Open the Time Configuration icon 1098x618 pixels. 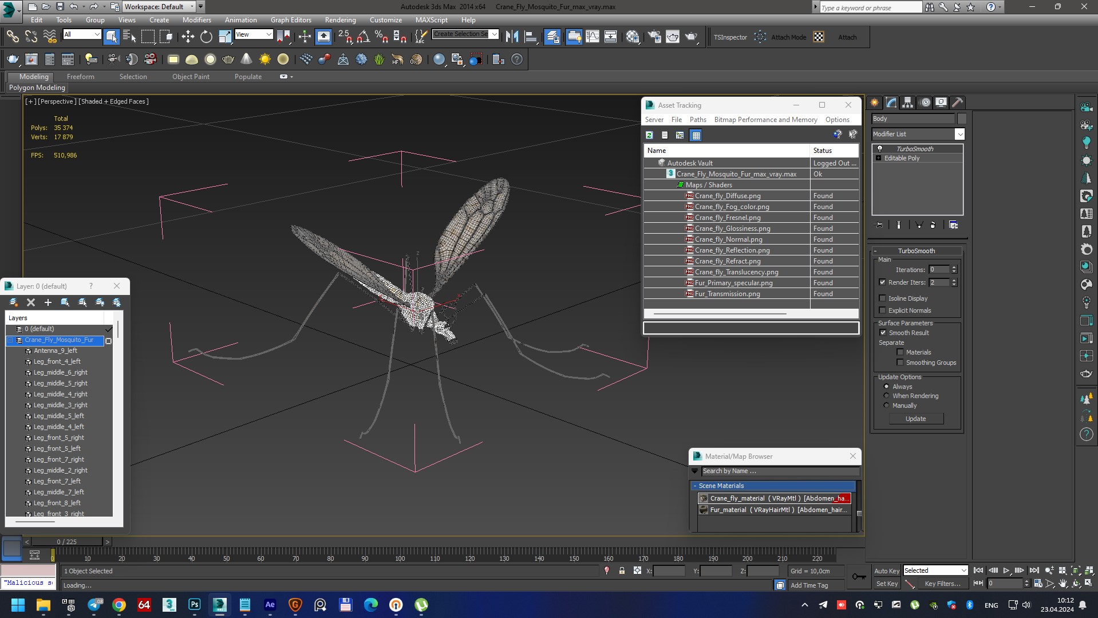click(x=1038, y=584)
